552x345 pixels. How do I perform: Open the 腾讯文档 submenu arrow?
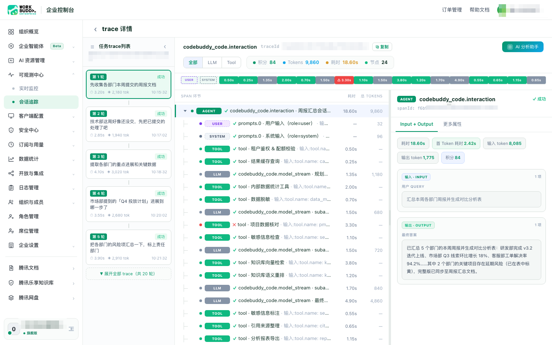[x=73, y=268]
